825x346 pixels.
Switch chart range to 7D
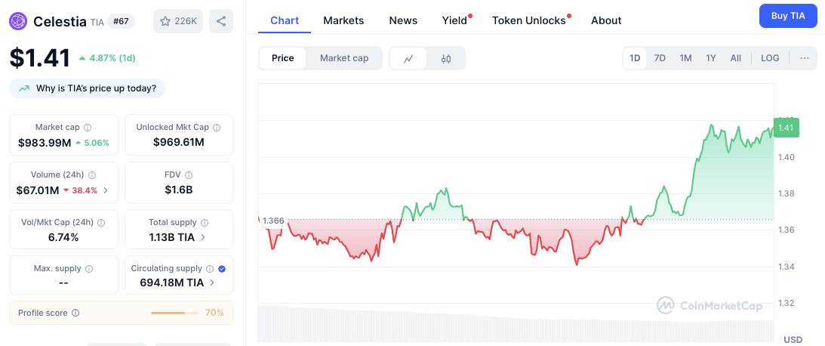click(x=660, y=58)
